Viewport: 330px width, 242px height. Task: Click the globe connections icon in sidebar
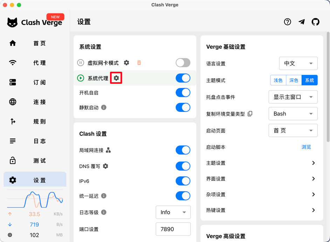coord(13,102)
